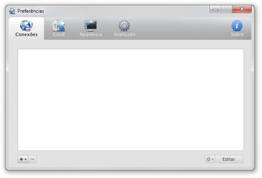Click the disabled maximize button

(x=227, y=9)
